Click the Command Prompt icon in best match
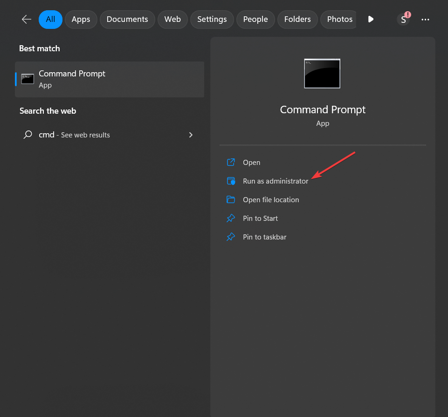The image size is (448, 417). tap(28, 79)
